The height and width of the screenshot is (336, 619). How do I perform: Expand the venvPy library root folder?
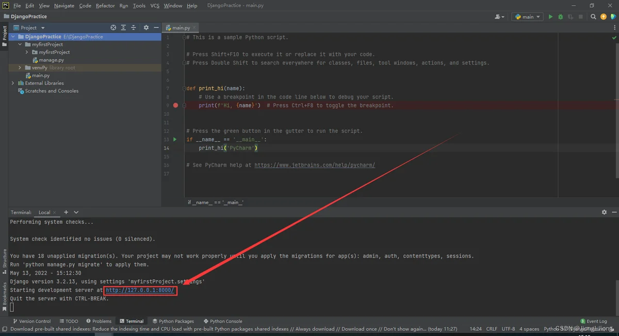[20, 68]
